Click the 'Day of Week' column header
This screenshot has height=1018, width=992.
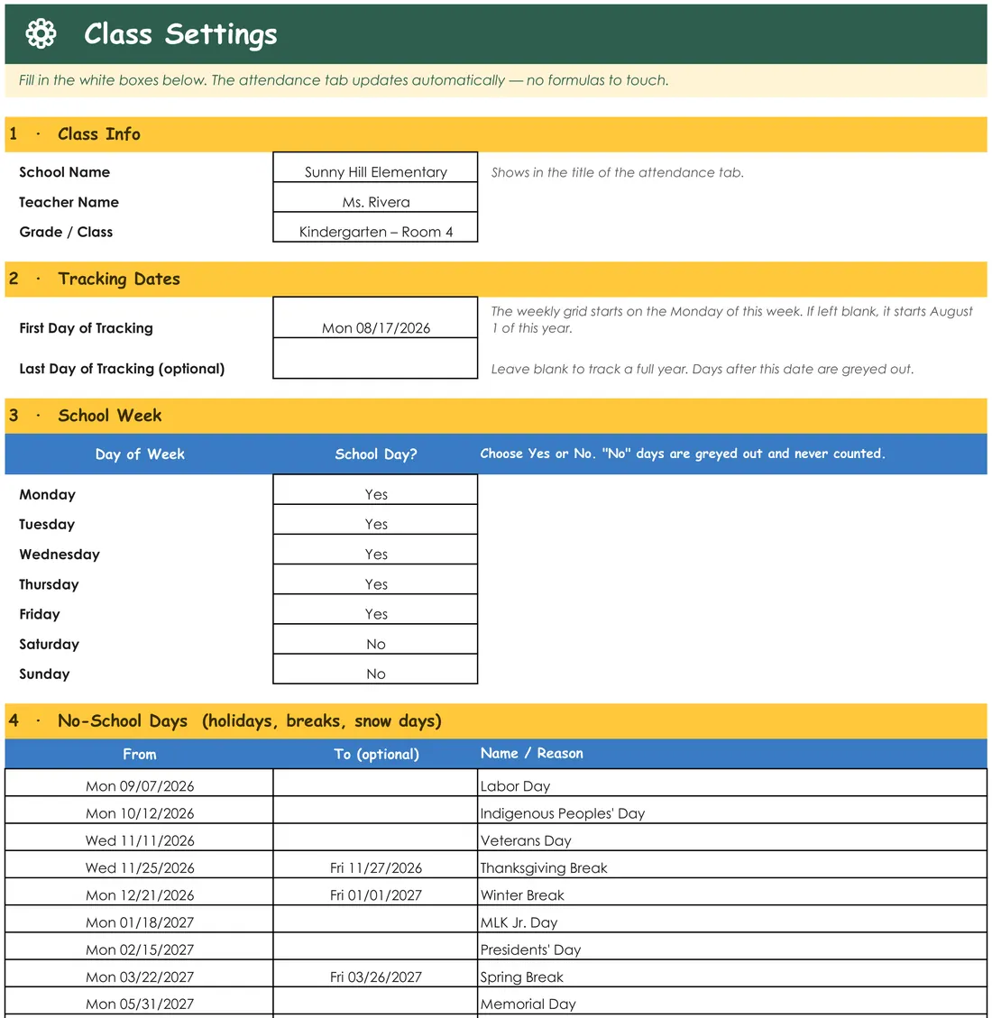(x=140, y=454)
